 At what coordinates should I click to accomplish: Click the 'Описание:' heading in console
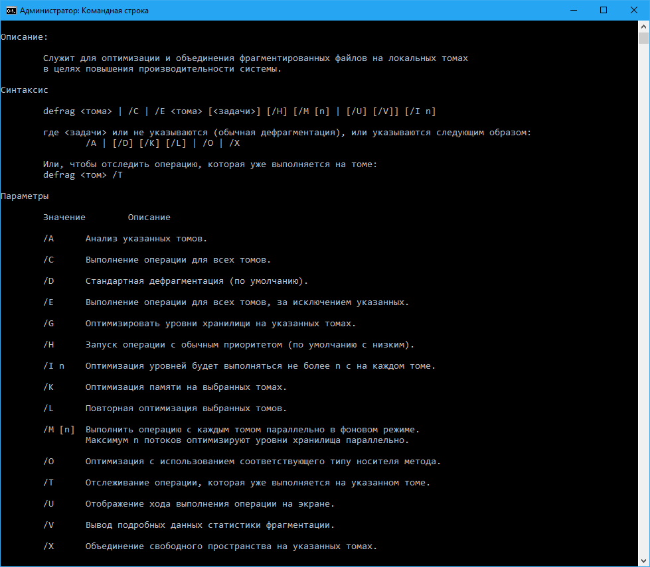(25, 37)
